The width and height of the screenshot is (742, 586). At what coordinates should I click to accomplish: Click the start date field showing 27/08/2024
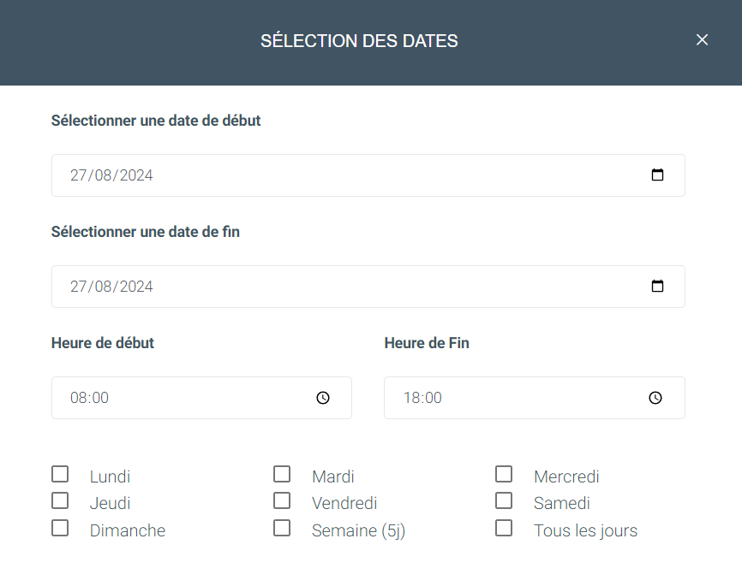click(x=368, y=175)
